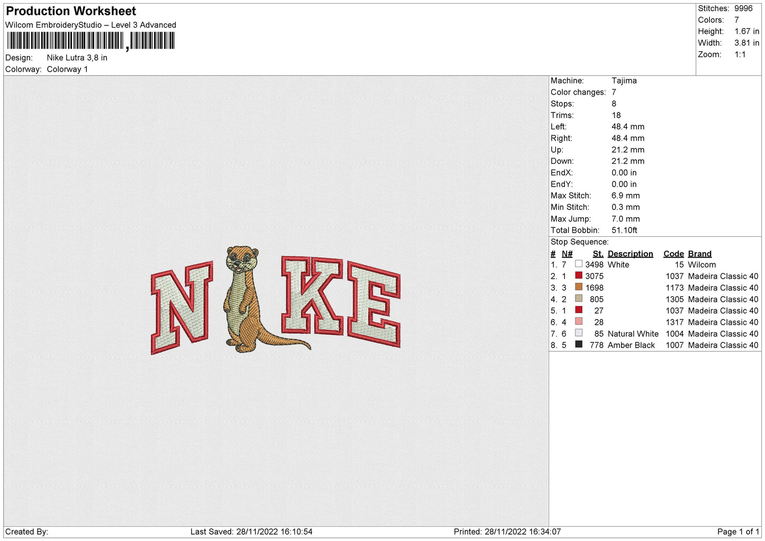Screen dimensions: 765x541
Task: Click the brown swatch with 1698 stitches
Action: pos(579,287)
